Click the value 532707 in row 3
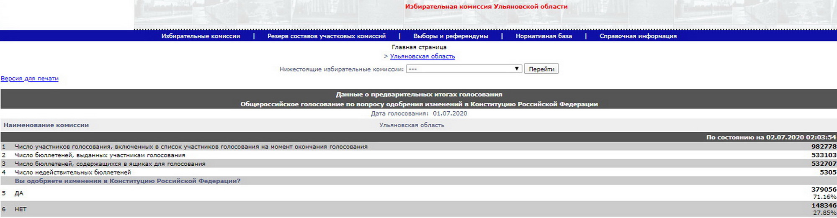The image size is (837, 218). point(823,164)
